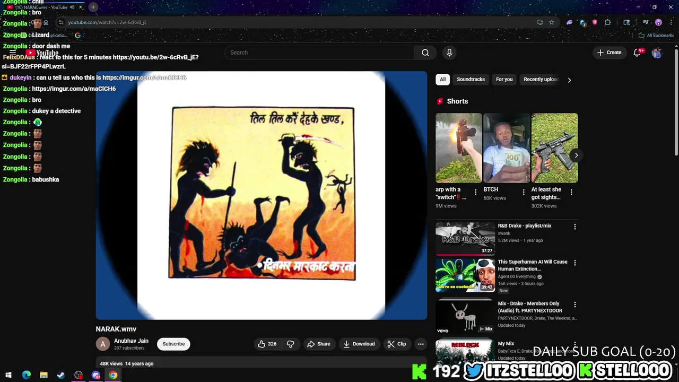Click the Shorts section heading

[457, 101]
